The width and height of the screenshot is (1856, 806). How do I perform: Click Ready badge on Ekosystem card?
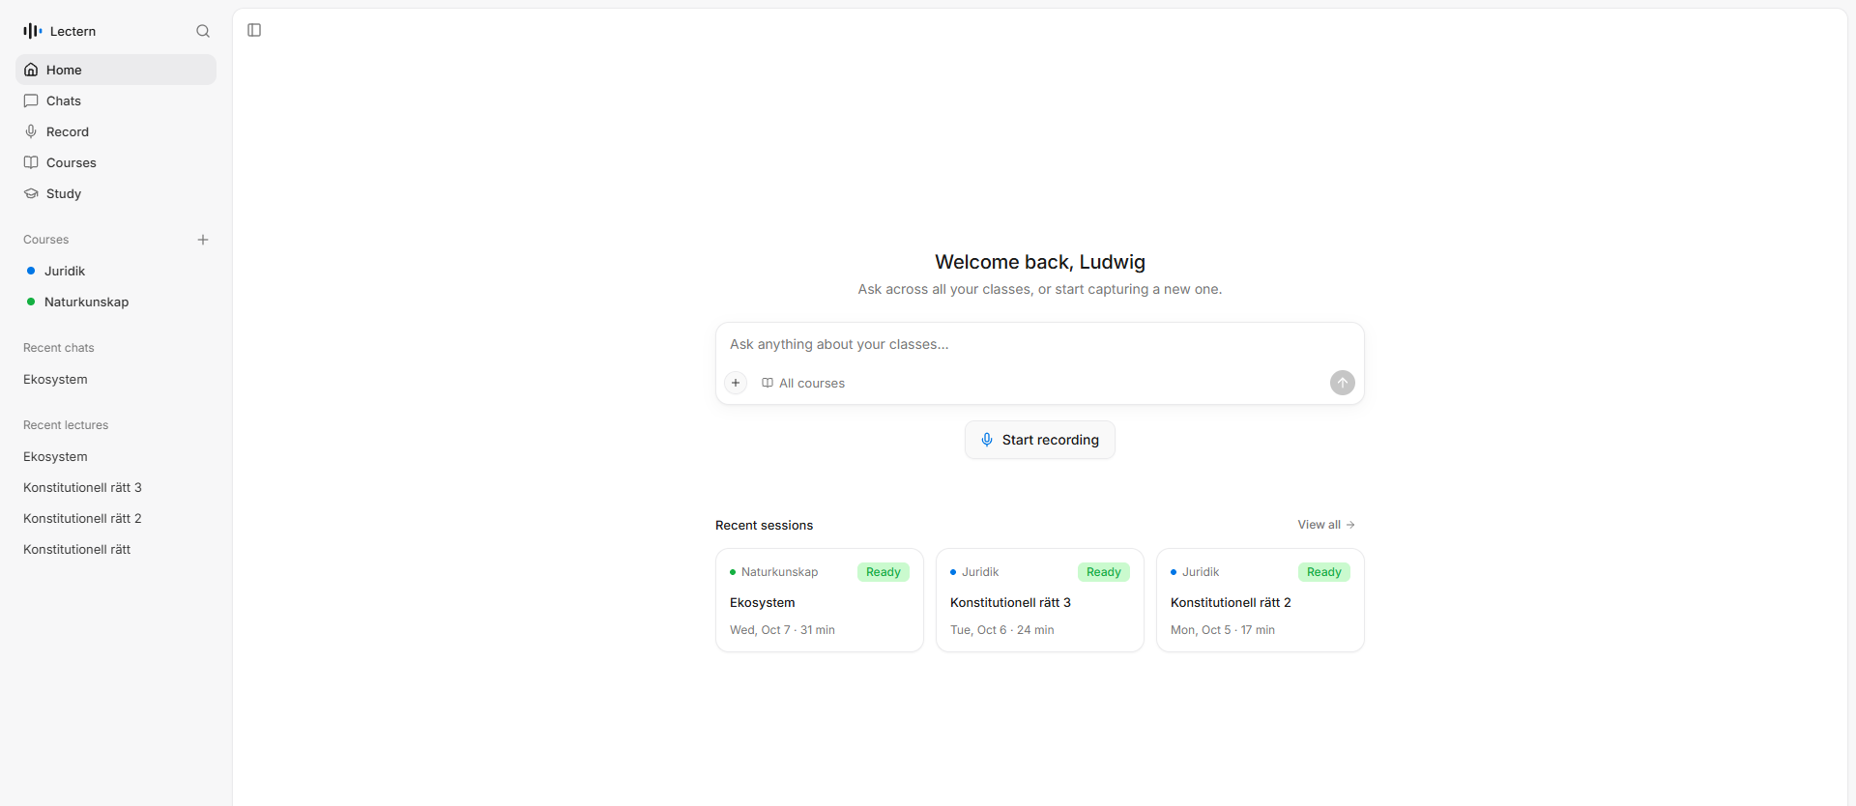884,572
